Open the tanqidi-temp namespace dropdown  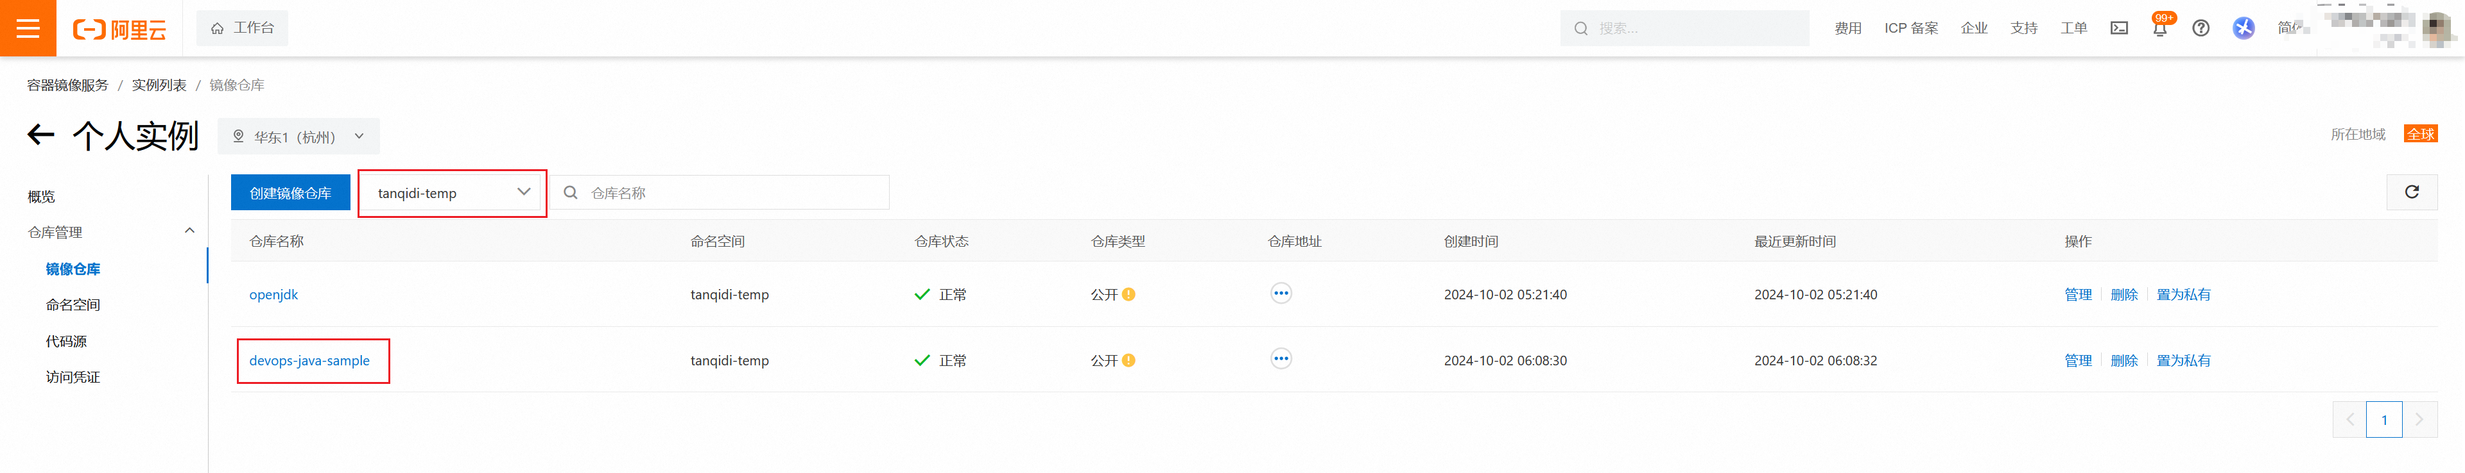(453, 193)
